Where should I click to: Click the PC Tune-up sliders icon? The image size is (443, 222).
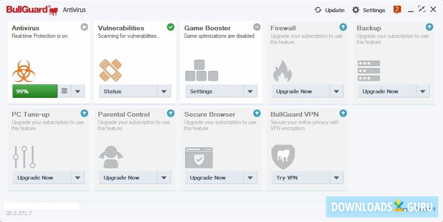(x=24, y=157)
